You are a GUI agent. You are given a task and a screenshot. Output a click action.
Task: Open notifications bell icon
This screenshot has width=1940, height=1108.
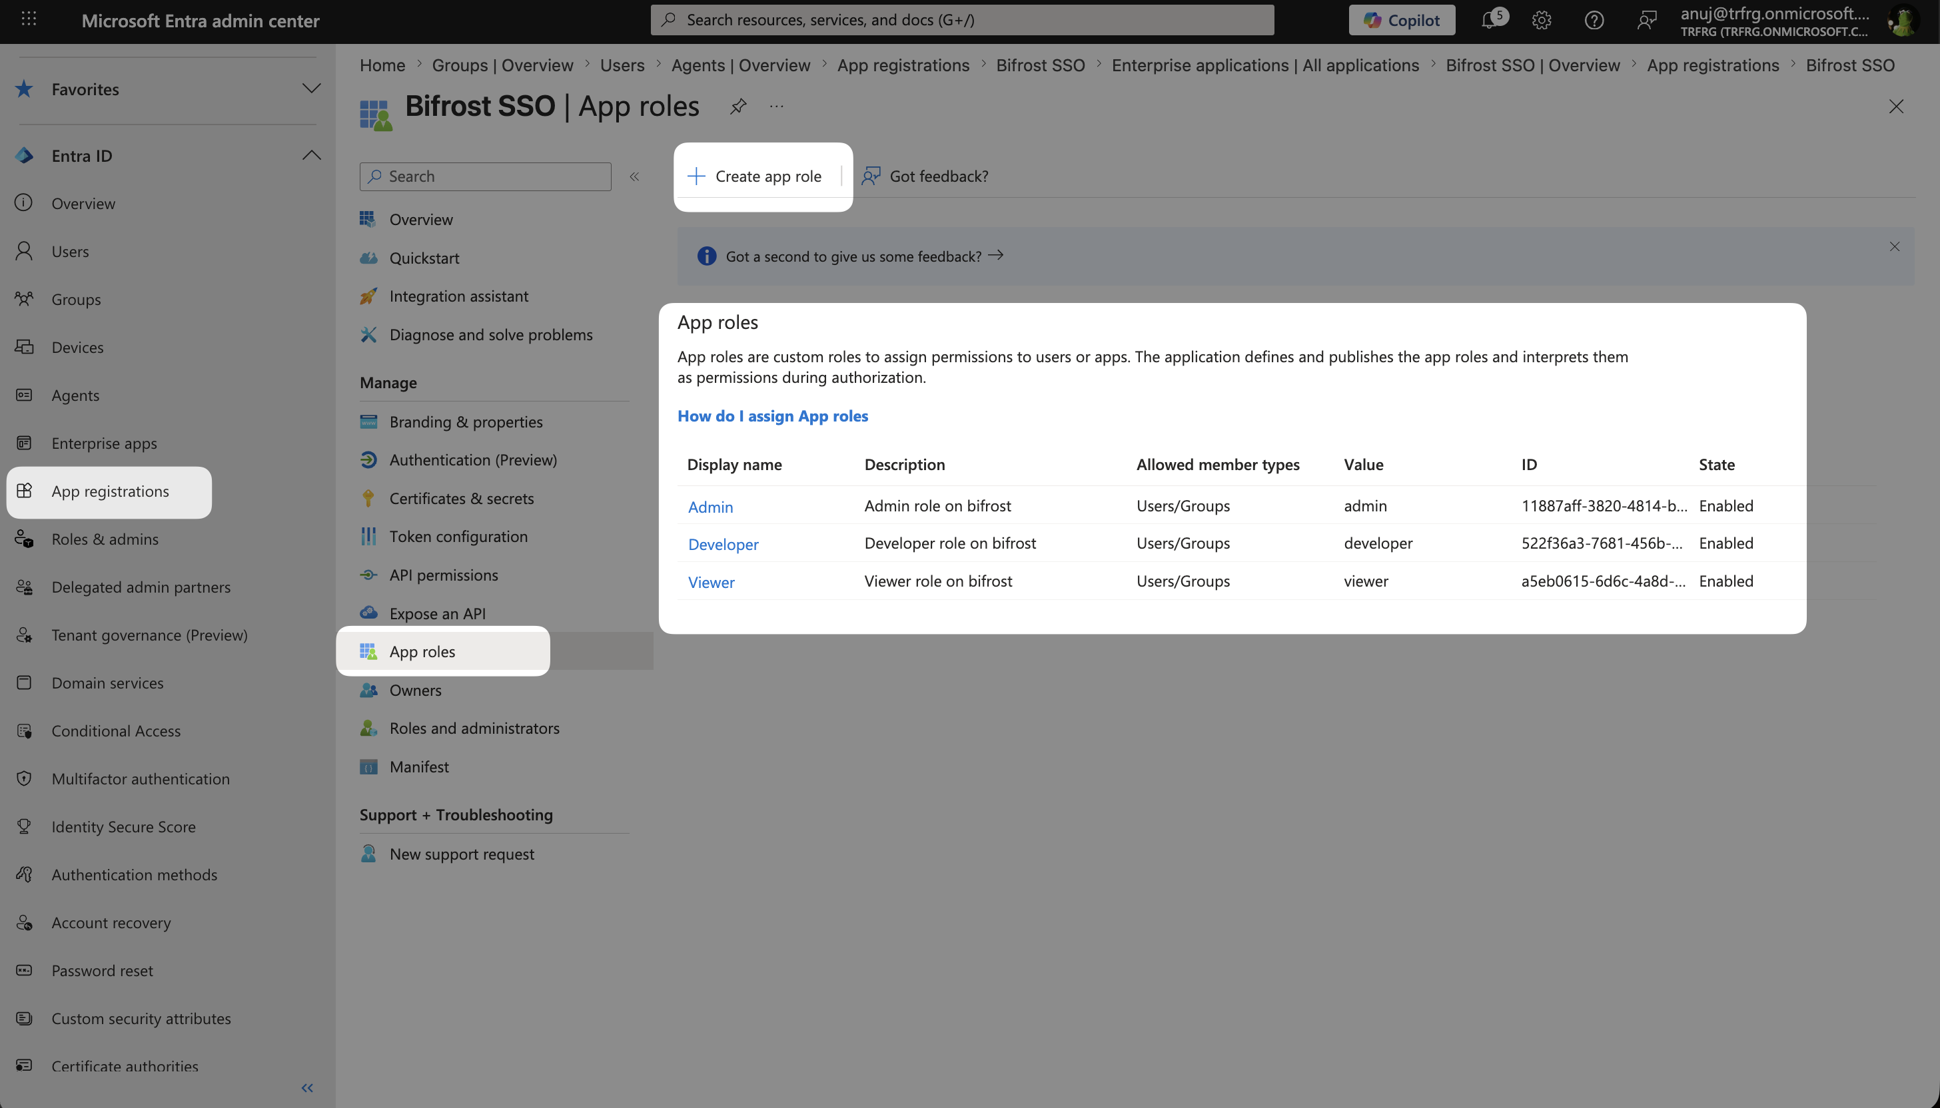pyautogui.click(x=1492, y=19)
